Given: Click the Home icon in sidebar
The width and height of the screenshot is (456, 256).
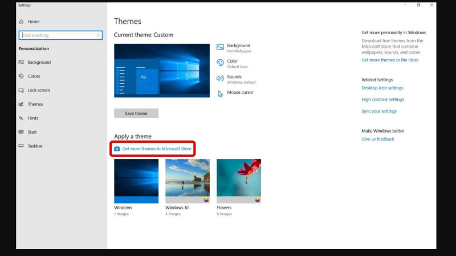Looking at the screenshot, I should pos(21,22).
